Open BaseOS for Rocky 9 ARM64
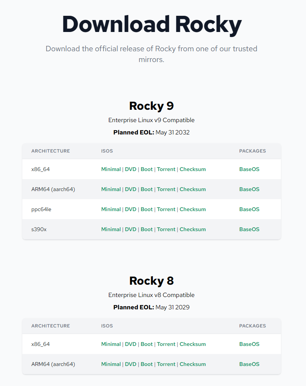Image resolution: width=306 pixels, height=386 pixels. [249, 189]
